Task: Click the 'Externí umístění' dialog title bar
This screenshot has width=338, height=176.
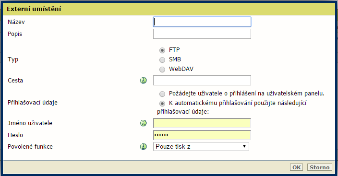Action: (169, 9)
